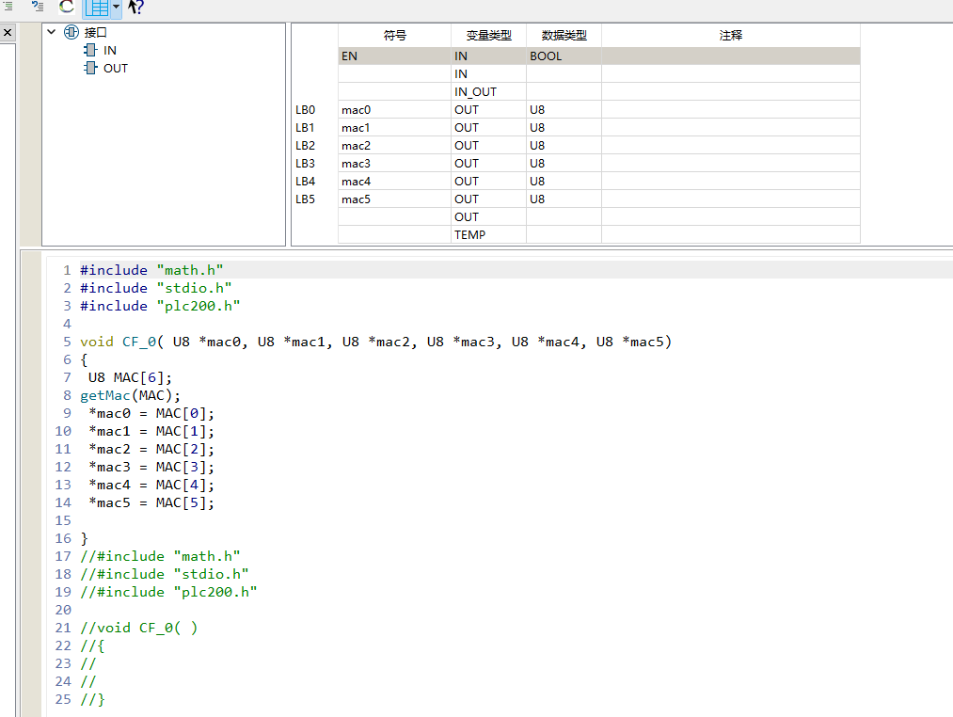The image size is (953, 717).
Task: Click the *mac5 = MAC[5]; line
Action: pyautogui.click(x=151, y=502)
